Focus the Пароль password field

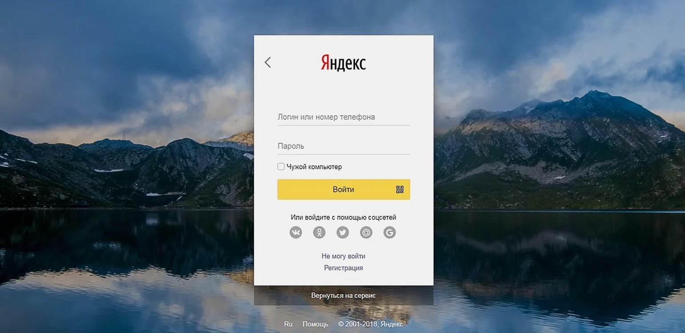(343, 146)
